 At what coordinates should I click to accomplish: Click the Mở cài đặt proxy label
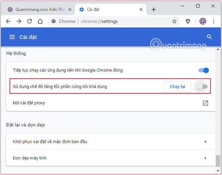pyautogui.click(x=29, y=103)
